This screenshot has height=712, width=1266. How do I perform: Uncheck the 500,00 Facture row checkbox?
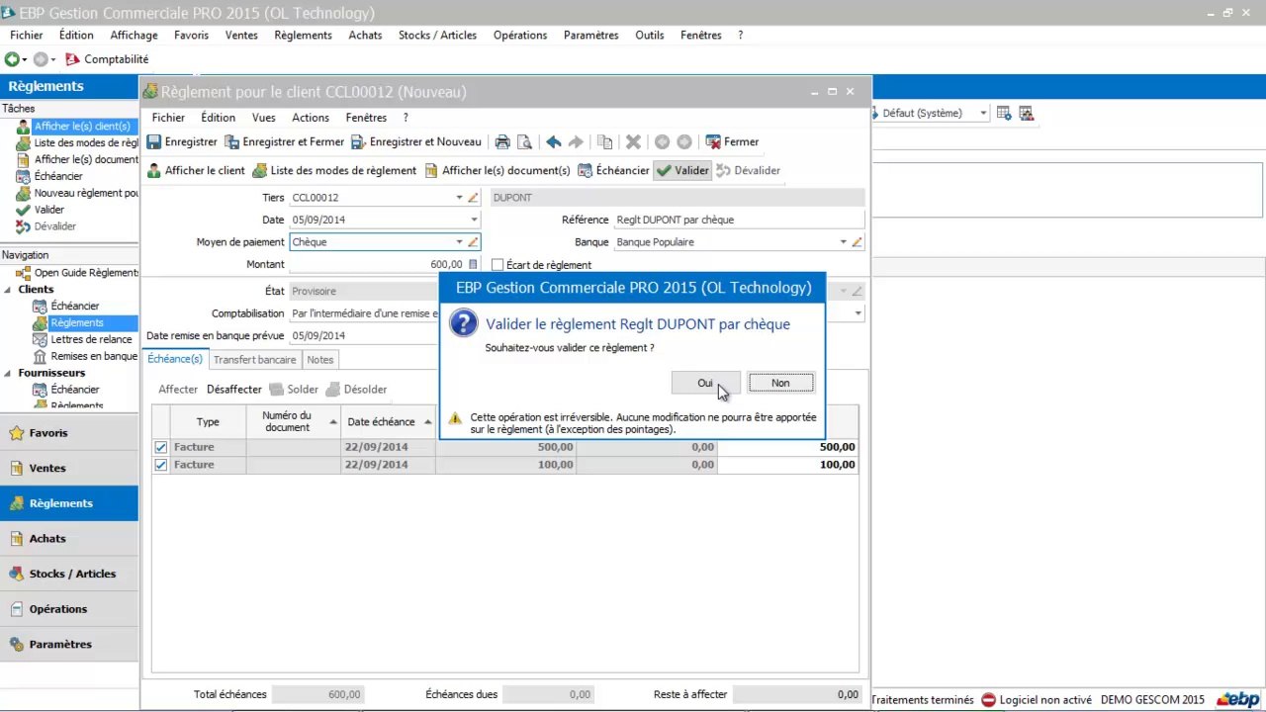(x=161, y=447)
